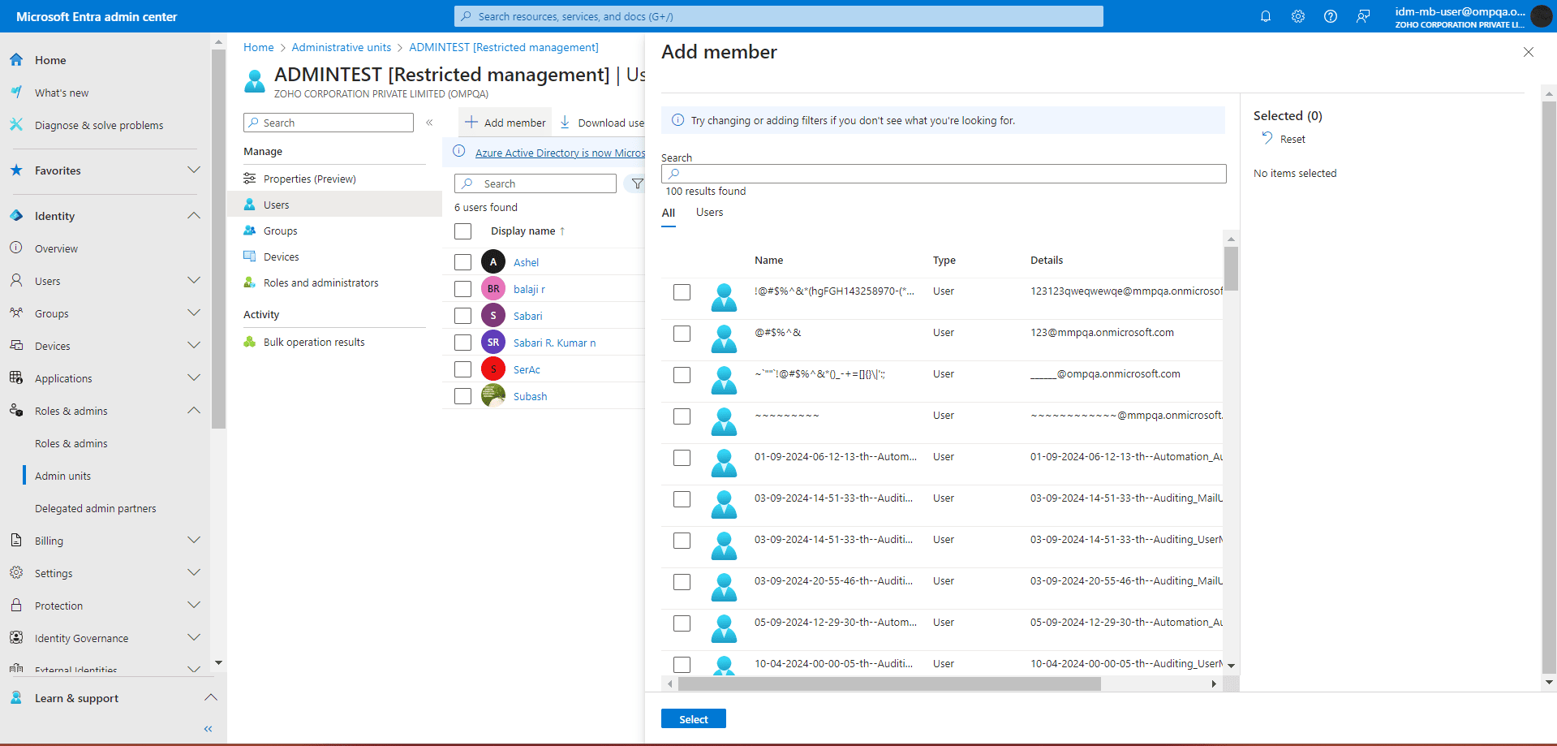Click the Download users icon
Viewport: 1557px width, 746px height.
point(566,123)
